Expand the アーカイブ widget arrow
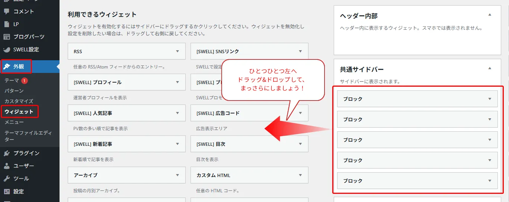This screenshot has height=202, width=509. pos(177,175)
